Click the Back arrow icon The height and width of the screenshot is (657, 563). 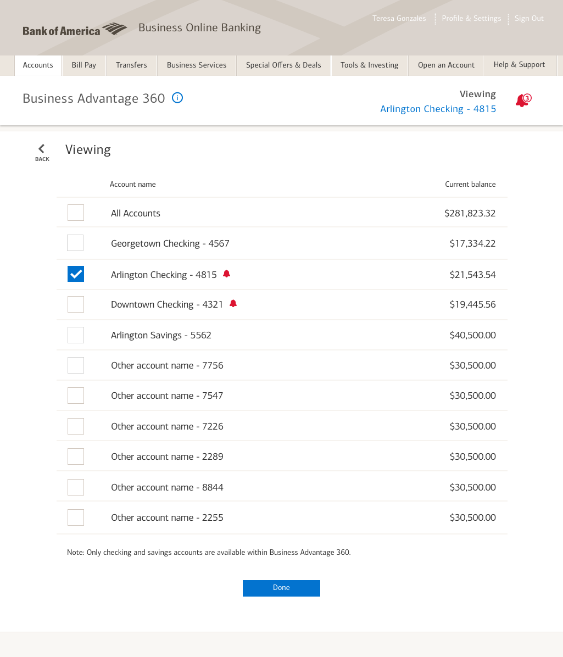pos(42,149)
